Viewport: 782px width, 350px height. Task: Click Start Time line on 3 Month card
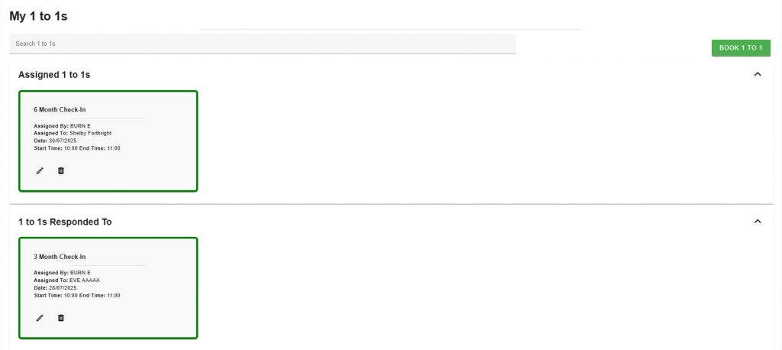click(x=76, y=296)
